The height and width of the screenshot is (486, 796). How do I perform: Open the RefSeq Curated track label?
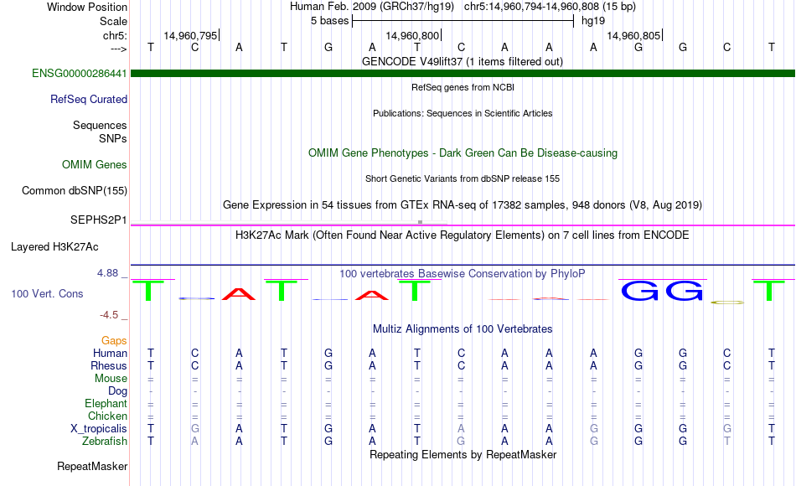click(89, 99)
